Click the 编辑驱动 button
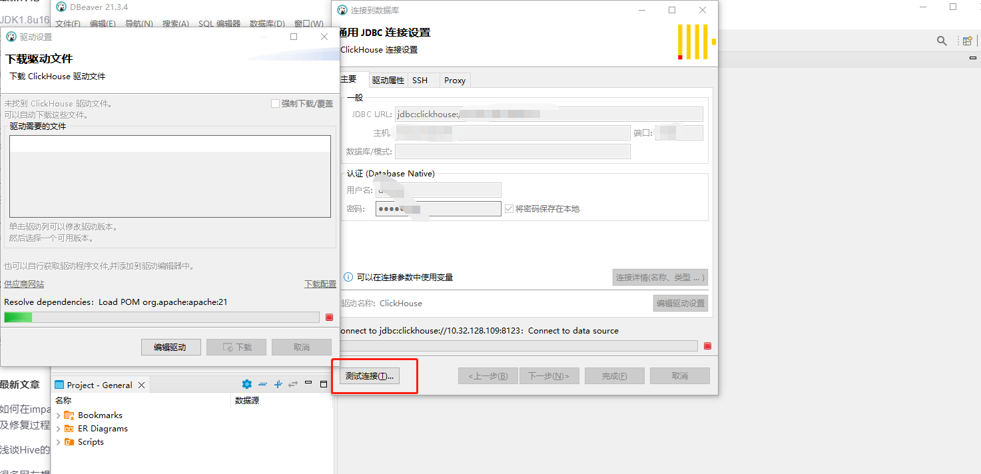This screenshot has width=981, height=474. point(170,347)
